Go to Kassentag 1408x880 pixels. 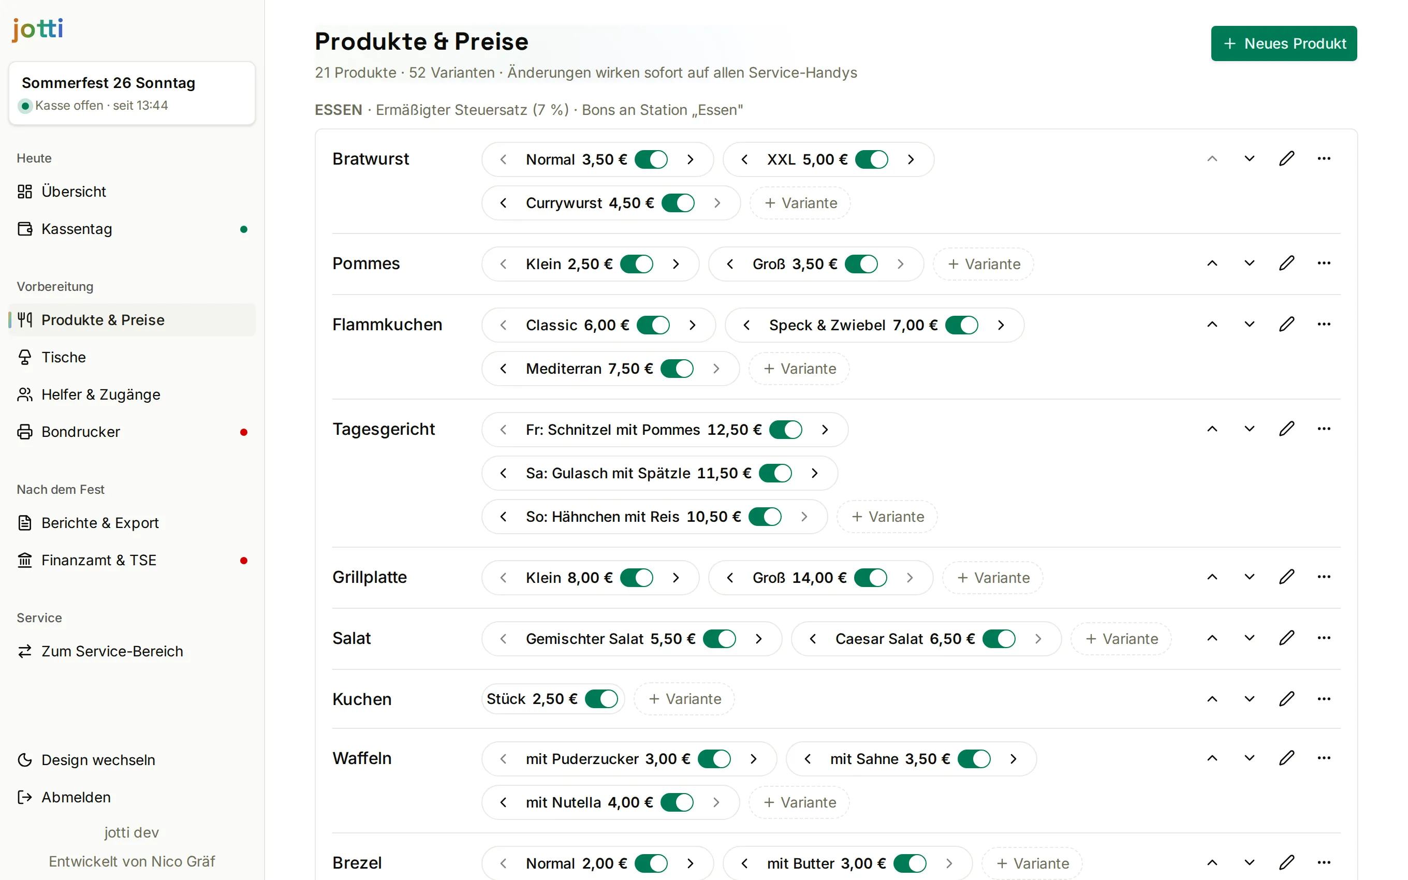pos(132,229)
